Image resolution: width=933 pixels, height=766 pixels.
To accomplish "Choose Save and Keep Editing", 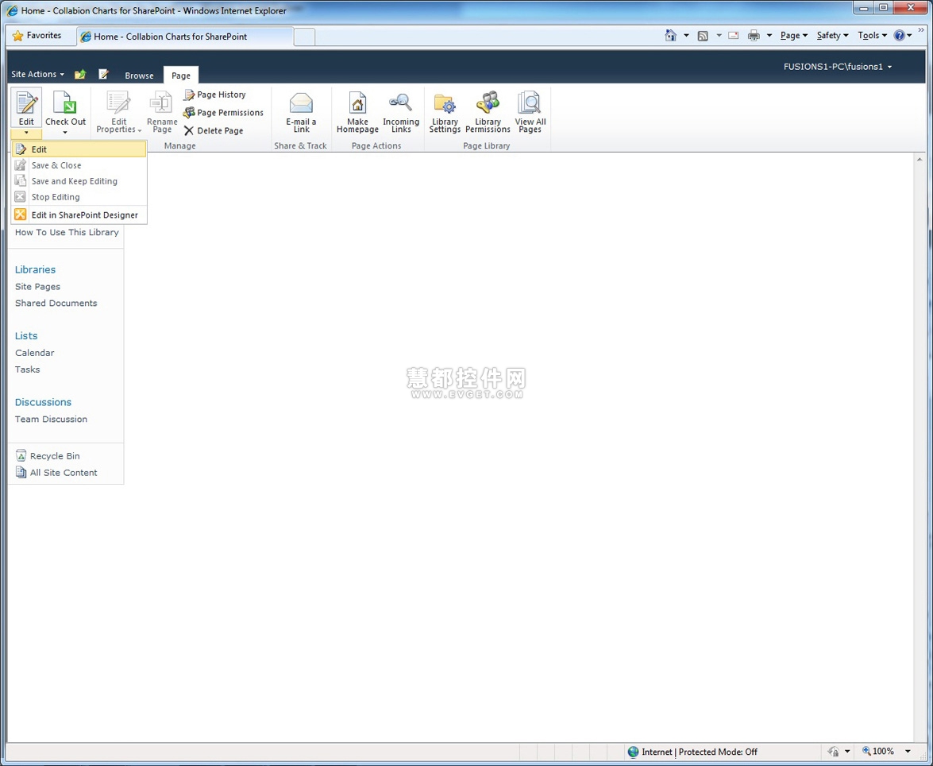I will pos(79,181).
